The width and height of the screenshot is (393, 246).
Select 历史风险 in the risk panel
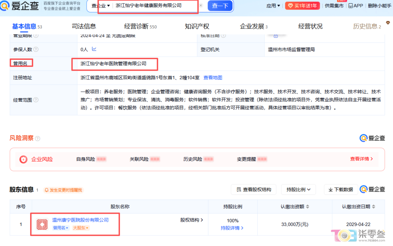(198, 159)
